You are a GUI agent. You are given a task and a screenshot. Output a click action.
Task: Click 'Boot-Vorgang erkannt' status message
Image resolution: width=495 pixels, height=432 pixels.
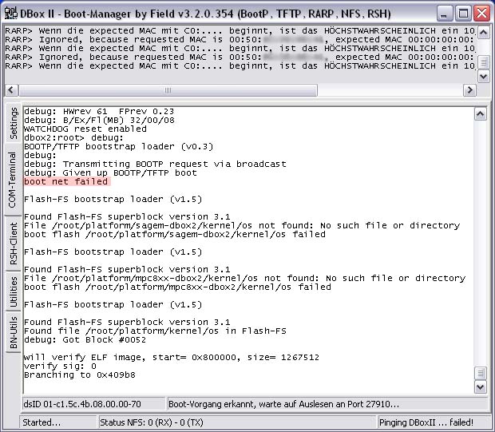(327, 404)
